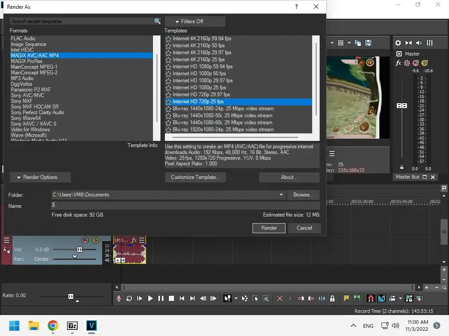Click preview Overlays grid icon
Image resolution: width=449 pixels, height=336 pixels.
340,43
